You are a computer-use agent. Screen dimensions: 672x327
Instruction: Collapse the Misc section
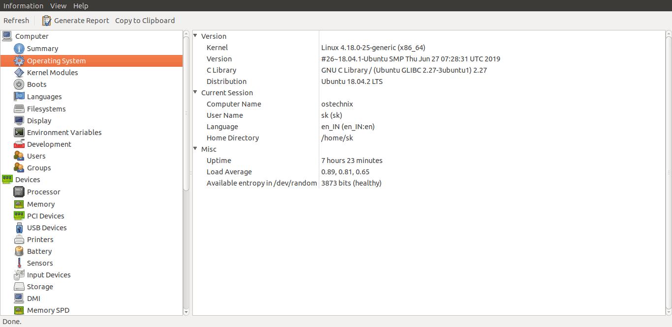tap(195, 149)
